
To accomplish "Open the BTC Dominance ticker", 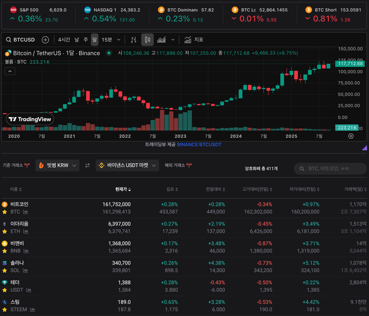I will (x=186, y=14).
